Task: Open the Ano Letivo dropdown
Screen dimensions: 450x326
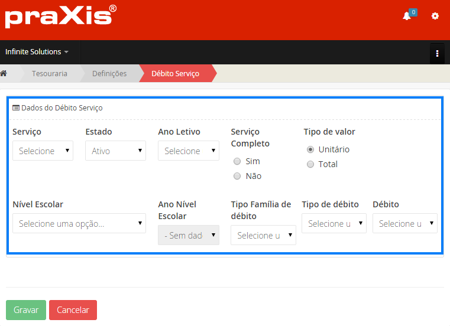Action: click(x=188, y=151)
